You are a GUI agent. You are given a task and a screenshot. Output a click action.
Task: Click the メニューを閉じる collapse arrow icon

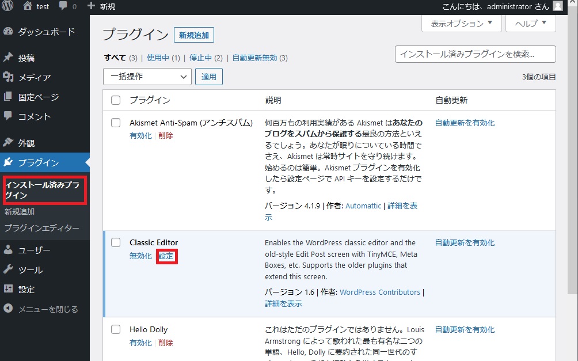[x=8, y=309]
